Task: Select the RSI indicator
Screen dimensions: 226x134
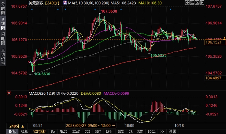Action: (121, 131)
